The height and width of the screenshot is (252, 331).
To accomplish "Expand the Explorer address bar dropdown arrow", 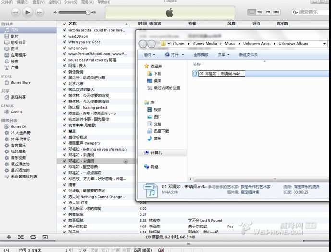I will pos(324,44).
